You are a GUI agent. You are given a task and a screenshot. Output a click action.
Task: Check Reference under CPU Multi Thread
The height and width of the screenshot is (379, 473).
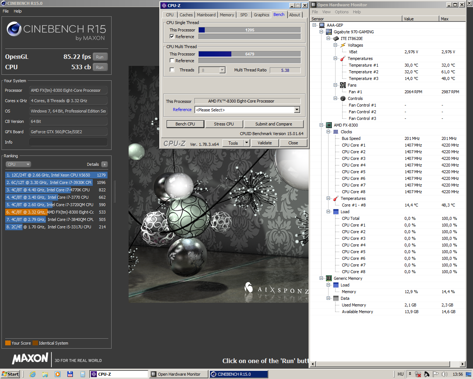[x=172, y=61]
